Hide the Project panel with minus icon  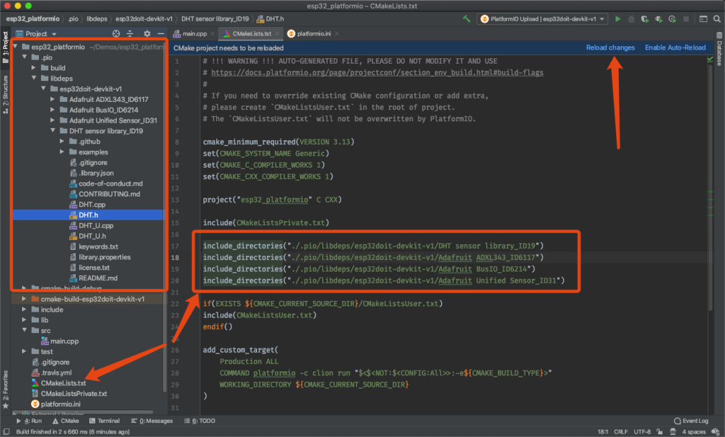[x=160, y=34]
